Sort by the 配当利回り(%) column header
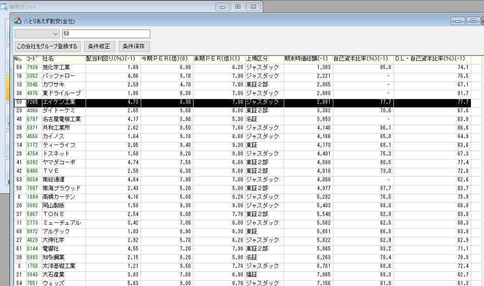Image resolution: width=484 pixels, height=286 pixels. pos(112,59)
